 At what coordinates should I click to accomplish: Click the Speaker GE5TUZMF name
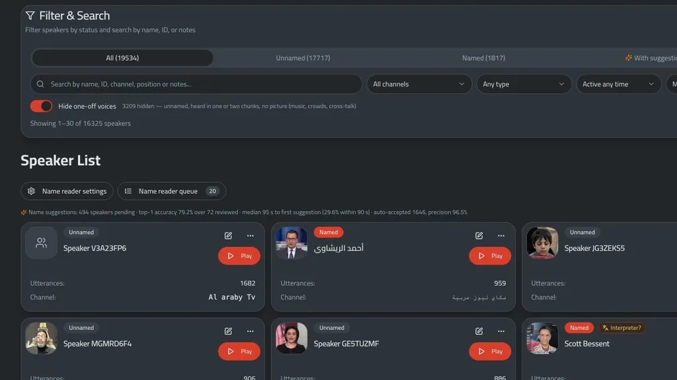346,344
